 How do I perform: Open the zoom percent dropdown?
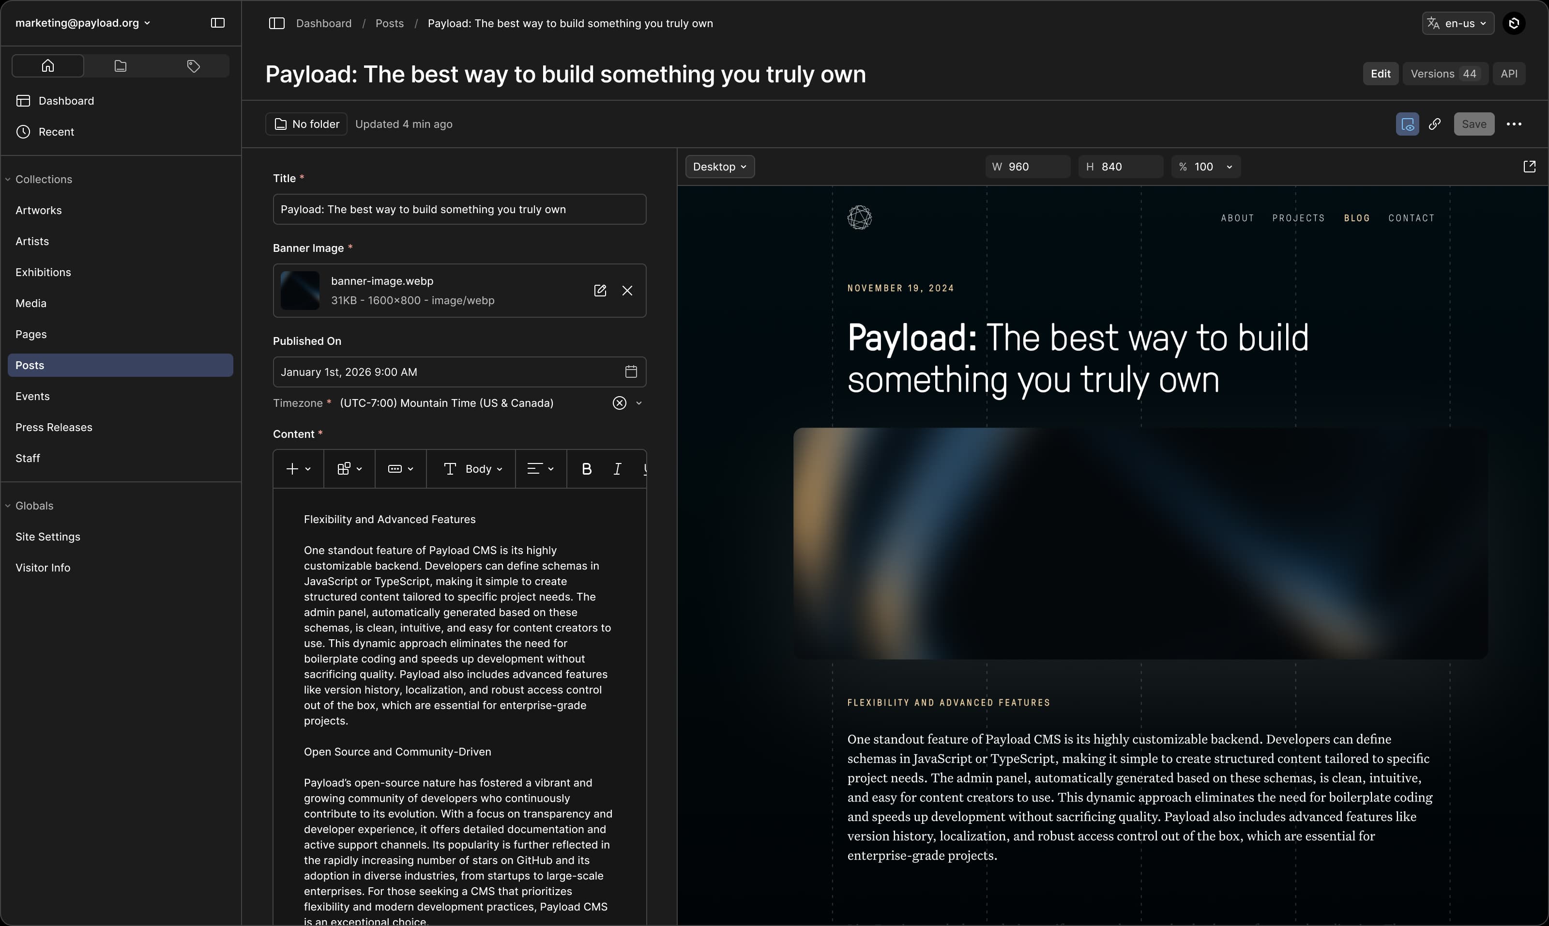[x=1230, y=167]
